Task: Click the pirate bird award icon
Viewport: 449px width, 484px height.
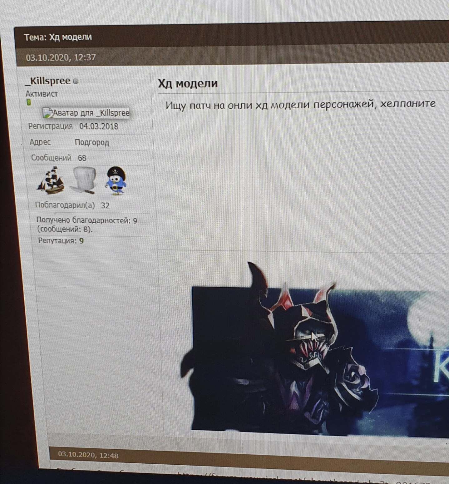Action: [116, 180]
